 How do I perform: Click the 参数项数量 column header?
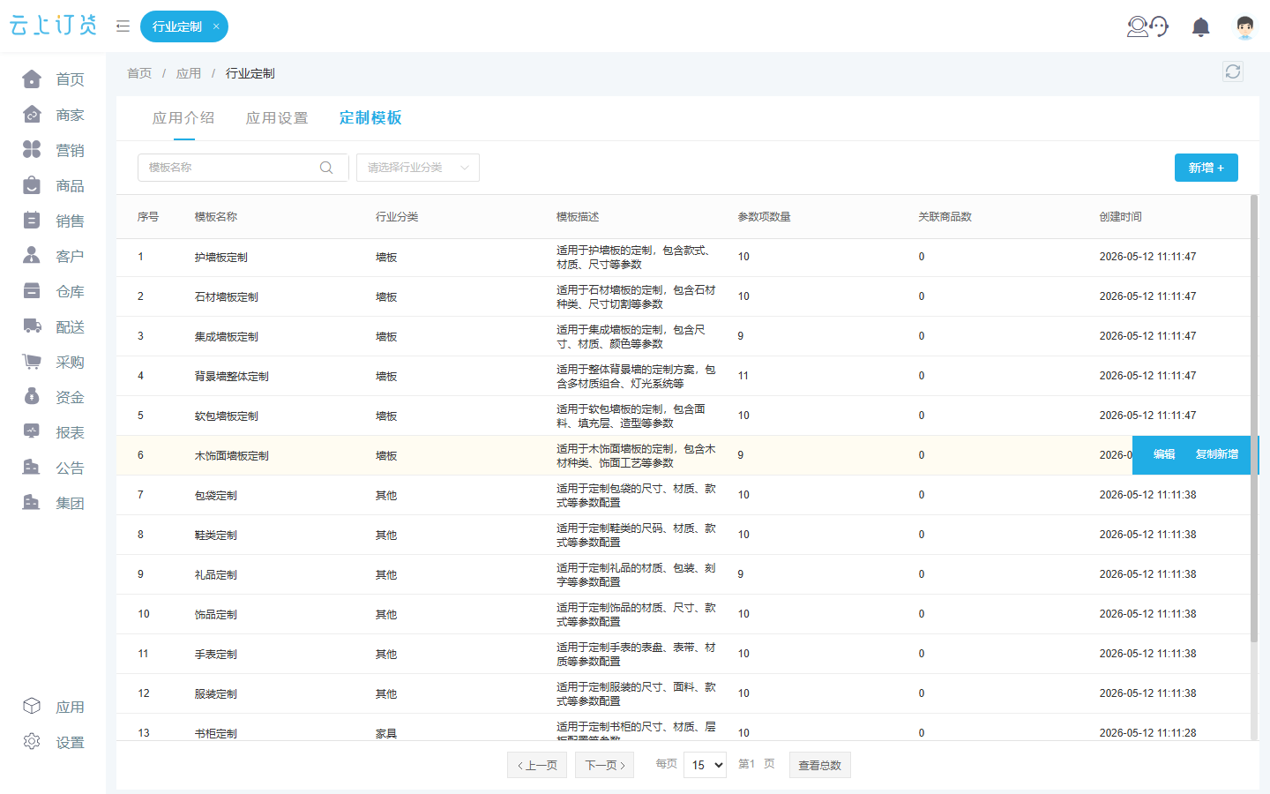tap(765, 217)
